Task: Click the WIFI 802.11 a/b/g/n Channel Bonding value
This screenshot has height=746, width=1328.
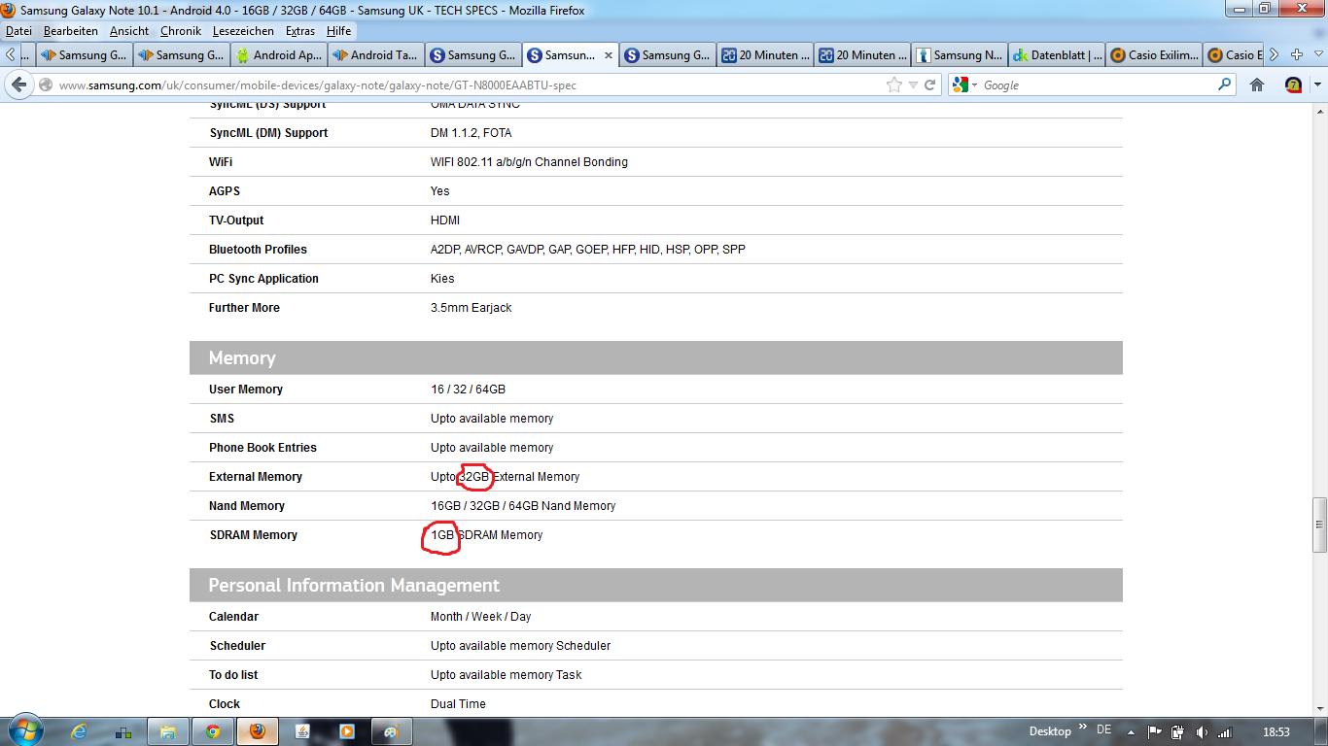Action: [529, 162]
